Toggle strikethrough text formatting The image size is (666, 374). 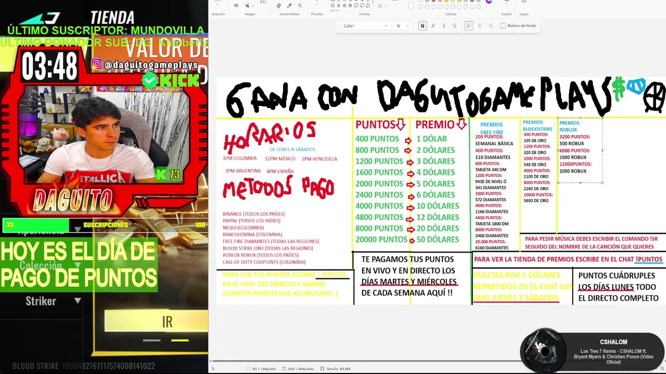coord(455,26)
